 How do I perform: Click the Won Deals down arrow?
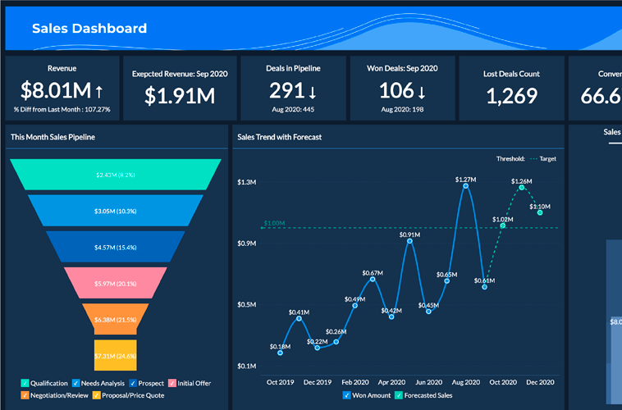(421, 90)
